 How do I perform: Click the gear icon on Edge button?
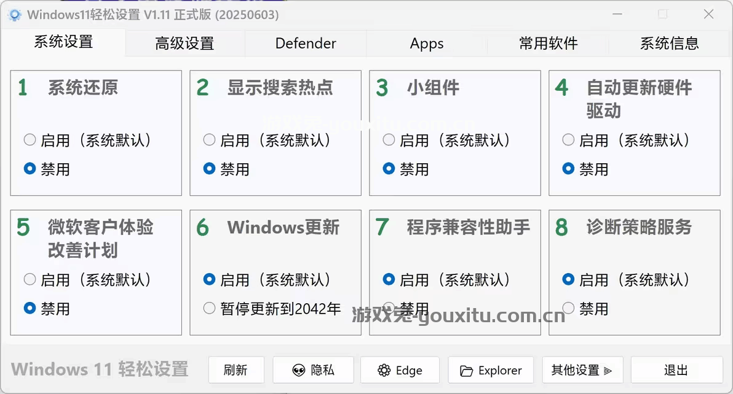click(384, 371)
